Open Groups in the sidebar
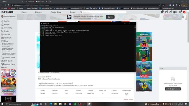Screen dimensions: 189x106 pyautogui.click(x=6, y=34)
